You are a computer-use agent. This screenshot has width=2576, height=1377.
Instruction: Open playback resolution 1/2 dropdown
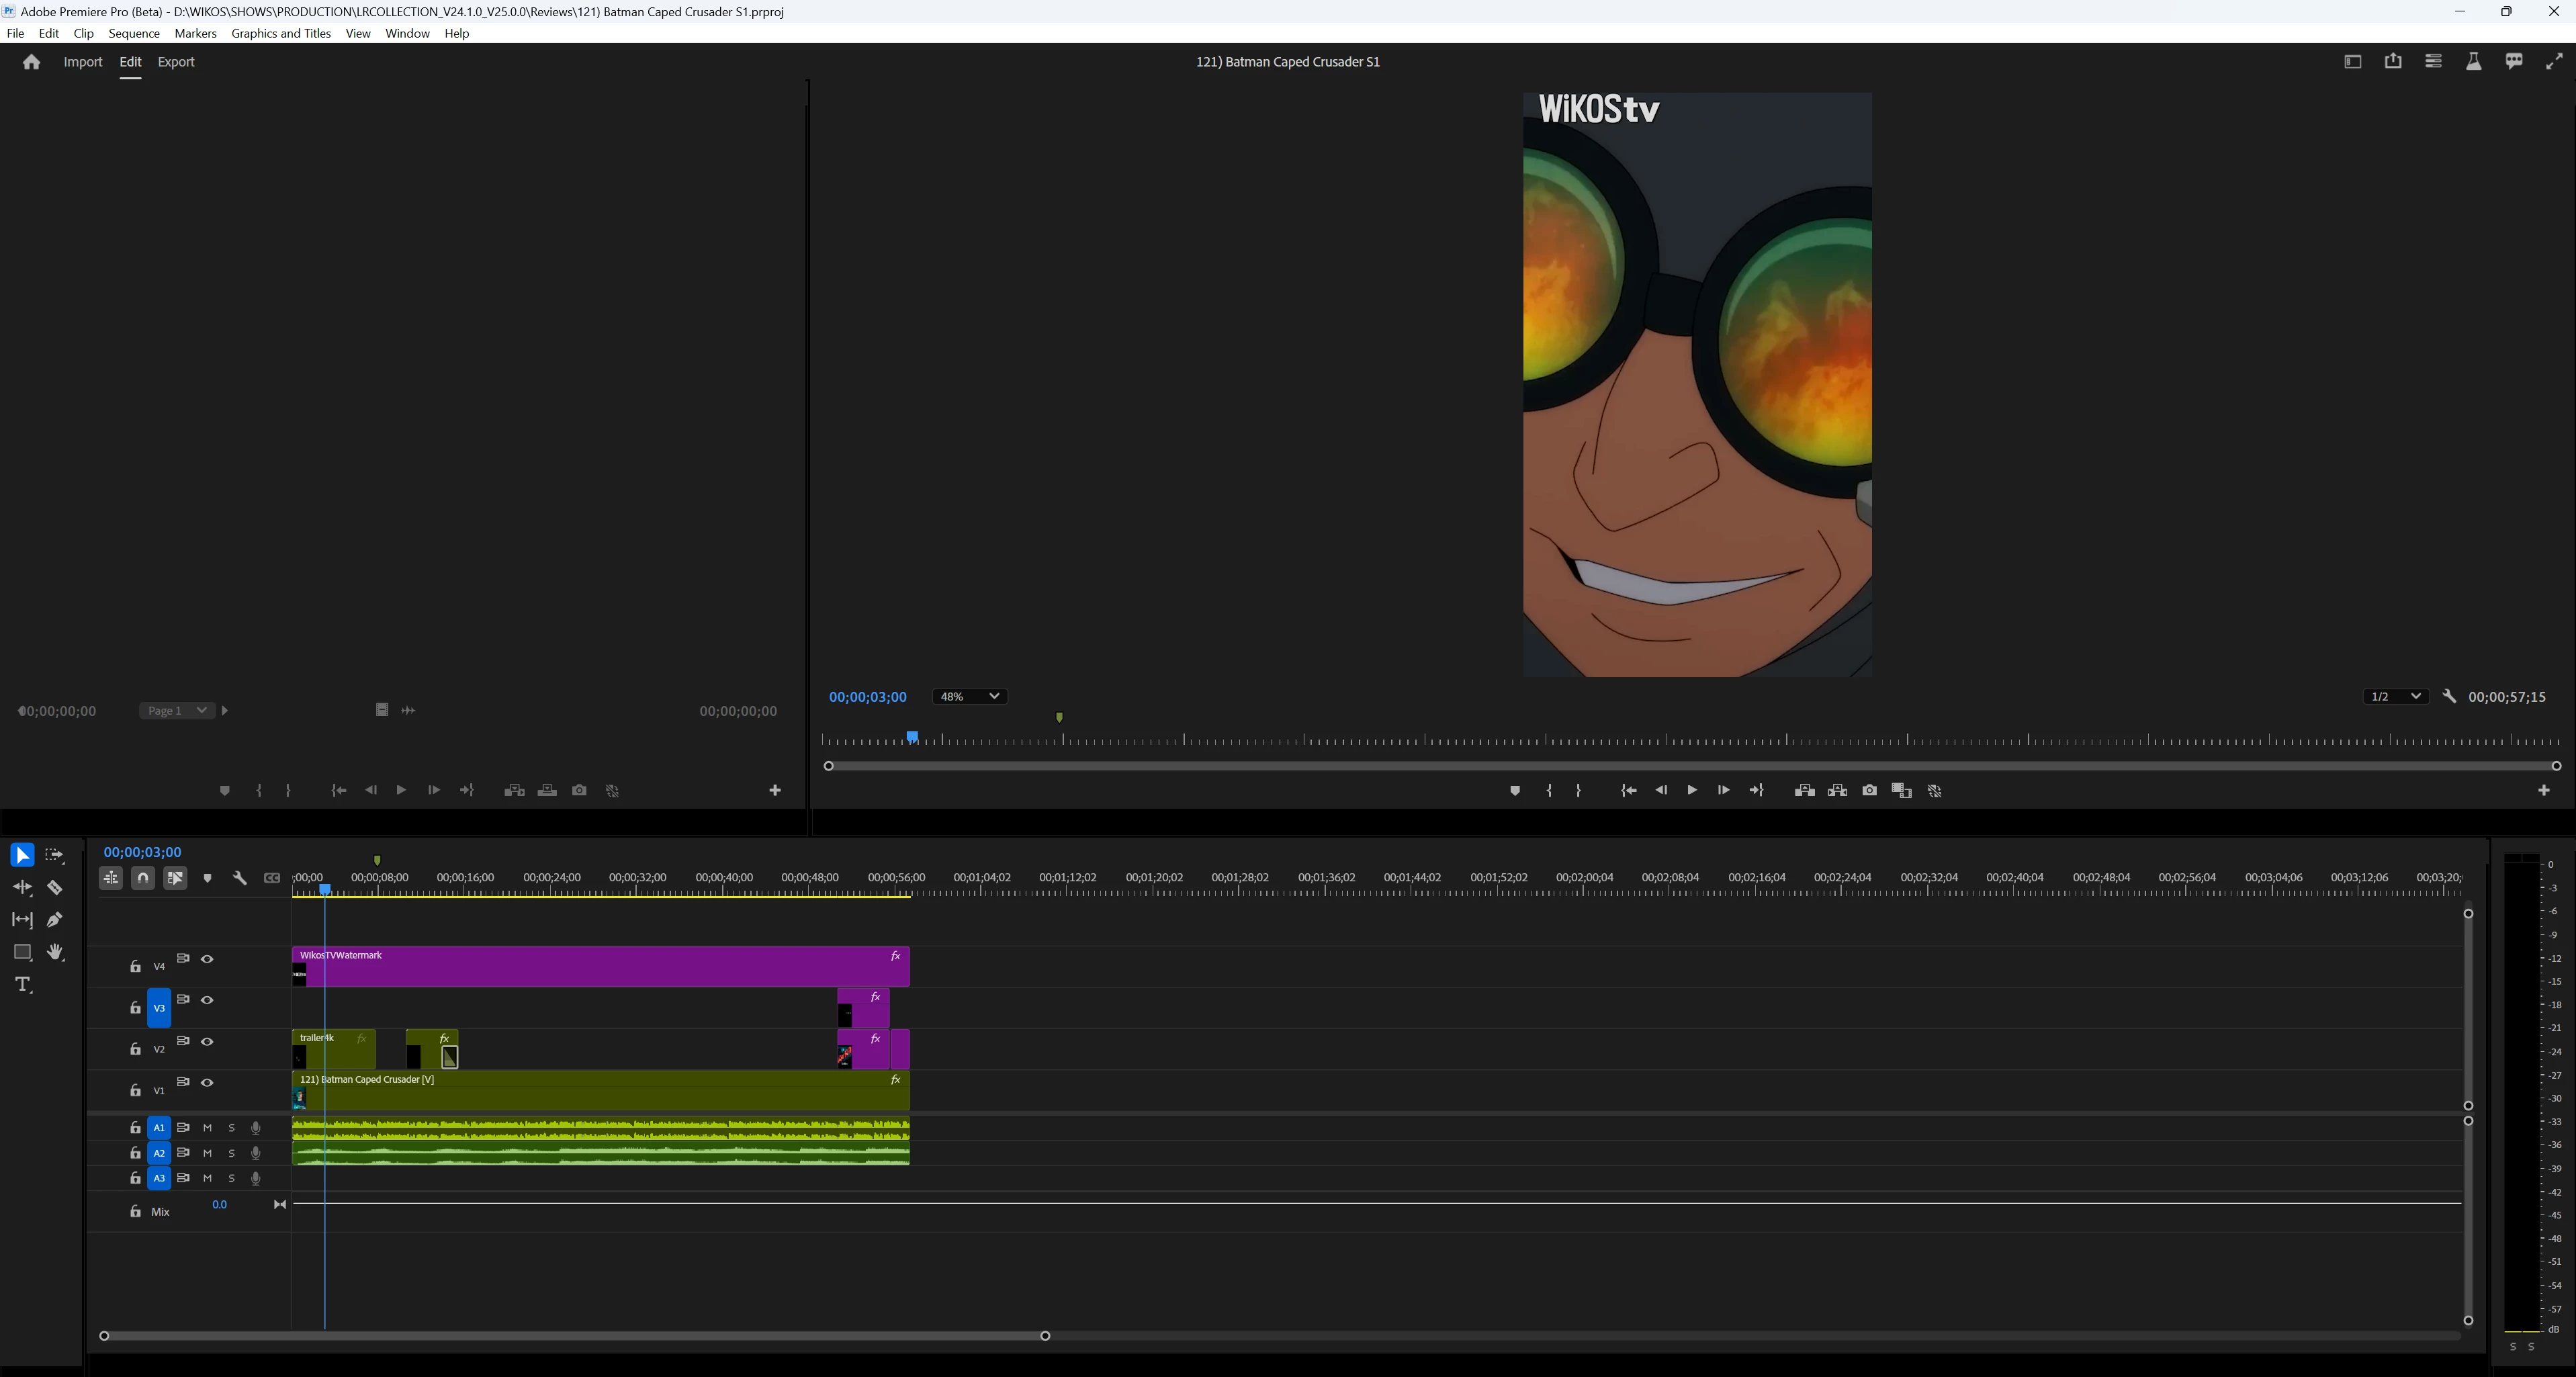2395,697
